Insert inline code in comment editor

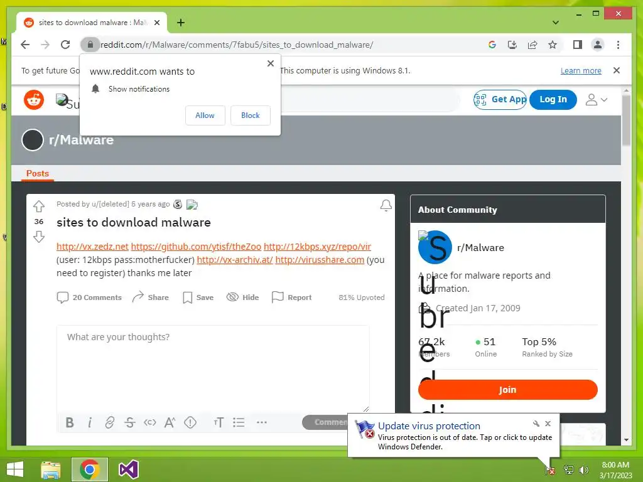149,422
